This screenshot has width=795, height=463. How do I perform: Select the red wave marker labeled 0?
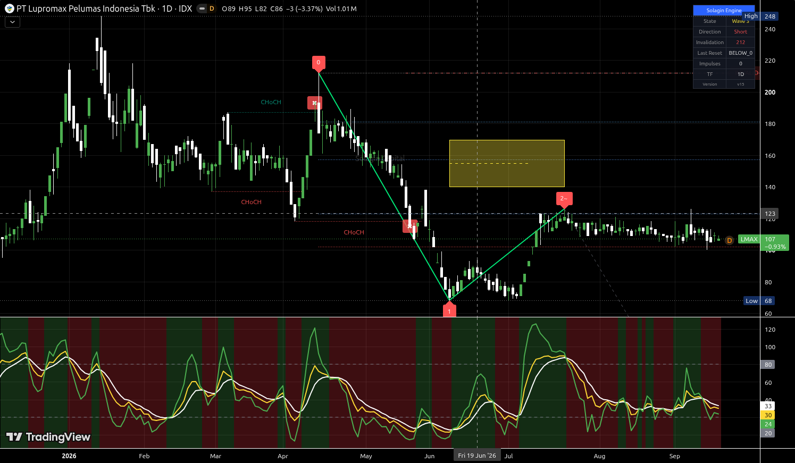tap(318, 63)
